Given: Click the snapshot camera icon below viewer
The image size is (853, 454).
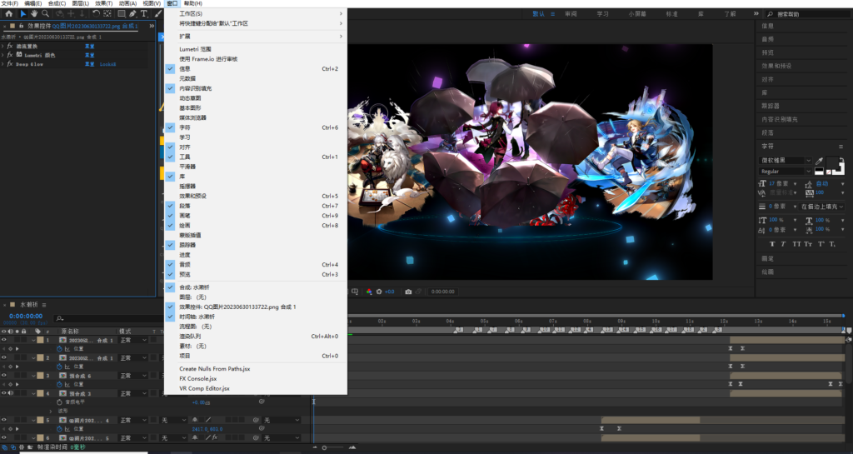Looking at the screenshot, I should tap(408, 292).
